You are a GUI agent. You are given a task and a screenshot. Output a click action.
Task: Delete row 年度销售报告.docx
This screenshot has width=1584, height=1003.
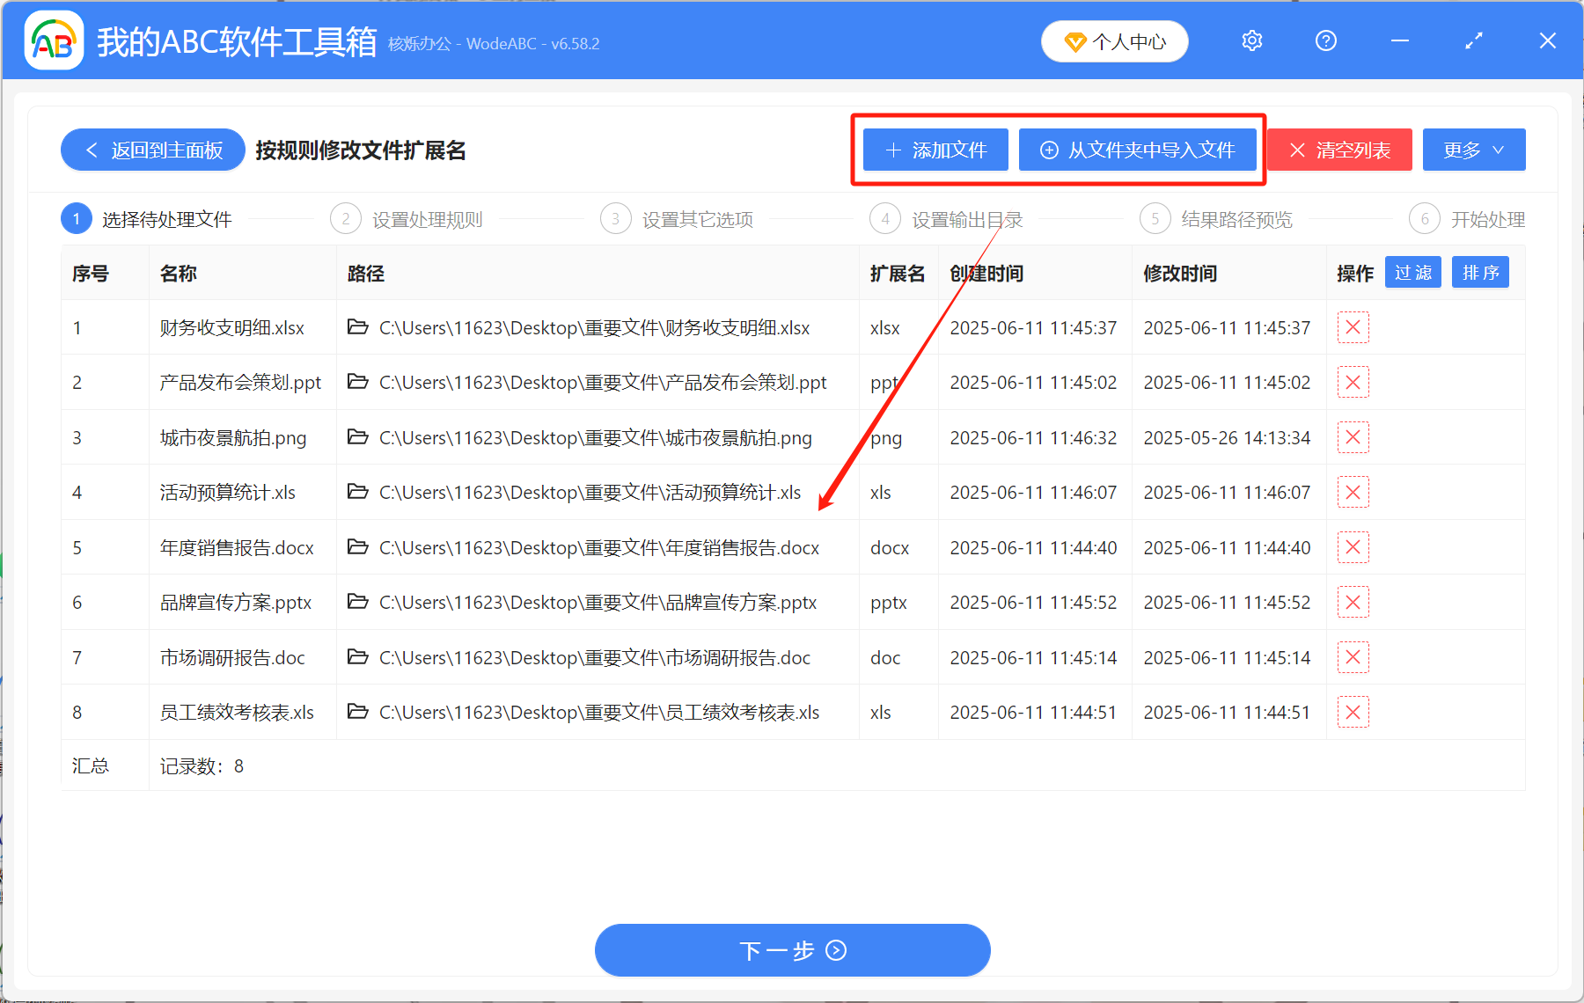(1353, 547)
